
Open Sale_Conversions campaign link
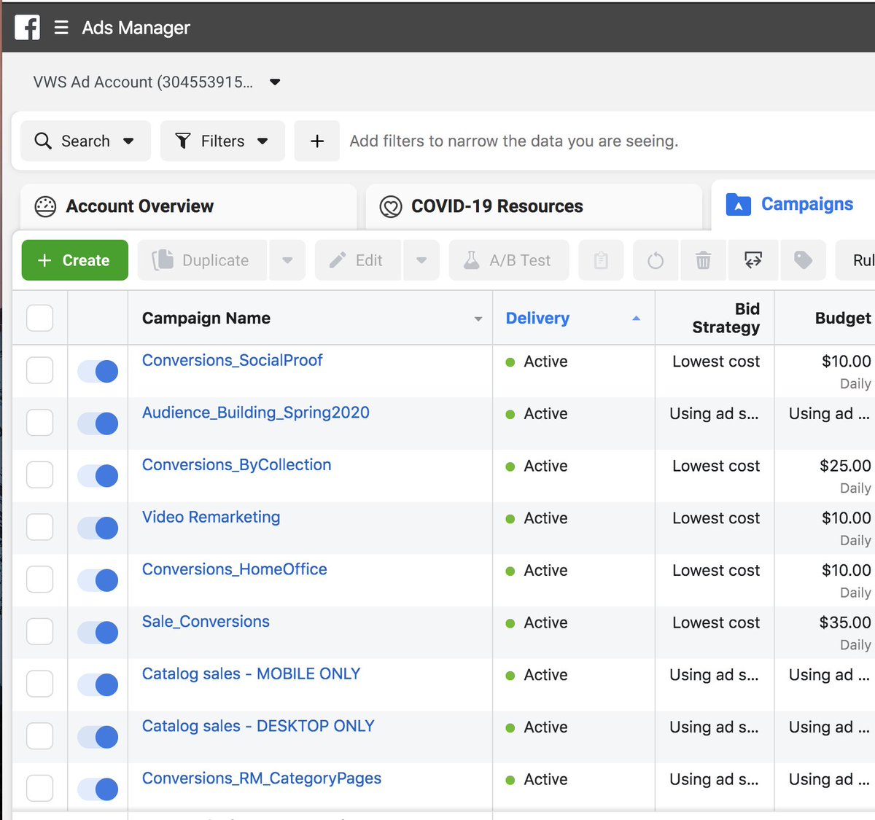point(206,622)
